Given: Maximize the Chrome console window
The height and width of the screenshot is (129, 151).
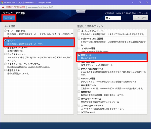Looking at the screenshot, I should [x=140, y=3].
